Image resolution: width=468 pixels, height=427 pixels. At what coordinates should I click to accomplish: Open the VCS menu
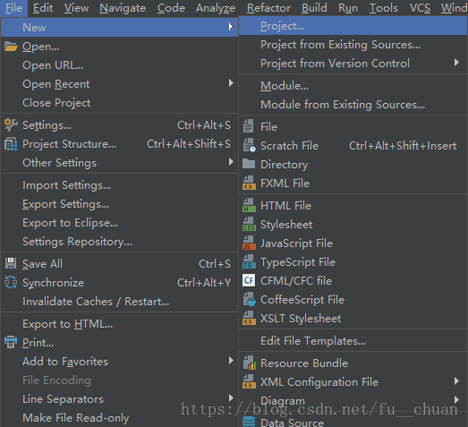(x=420, y=8)
